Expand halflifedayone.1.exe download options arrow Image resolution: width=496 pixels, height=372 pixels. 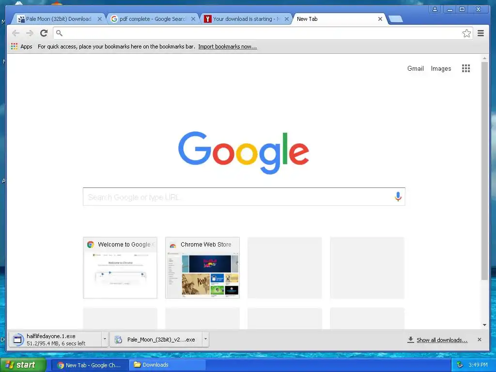click(x=105, y=340)
